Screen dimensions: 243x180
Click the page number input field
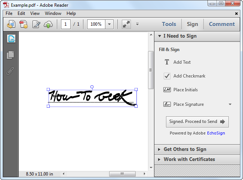coord(66,24)
